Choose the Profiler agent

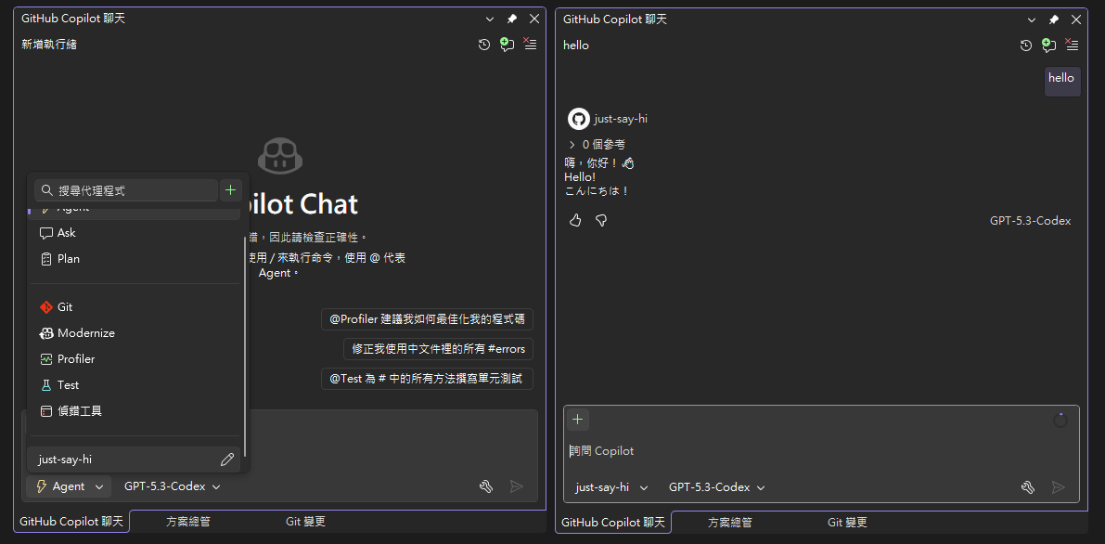[134, 359]
